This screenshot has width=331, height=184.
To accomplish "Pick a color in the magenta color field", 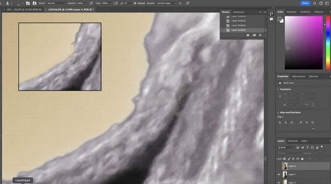I will coord(304,43).
